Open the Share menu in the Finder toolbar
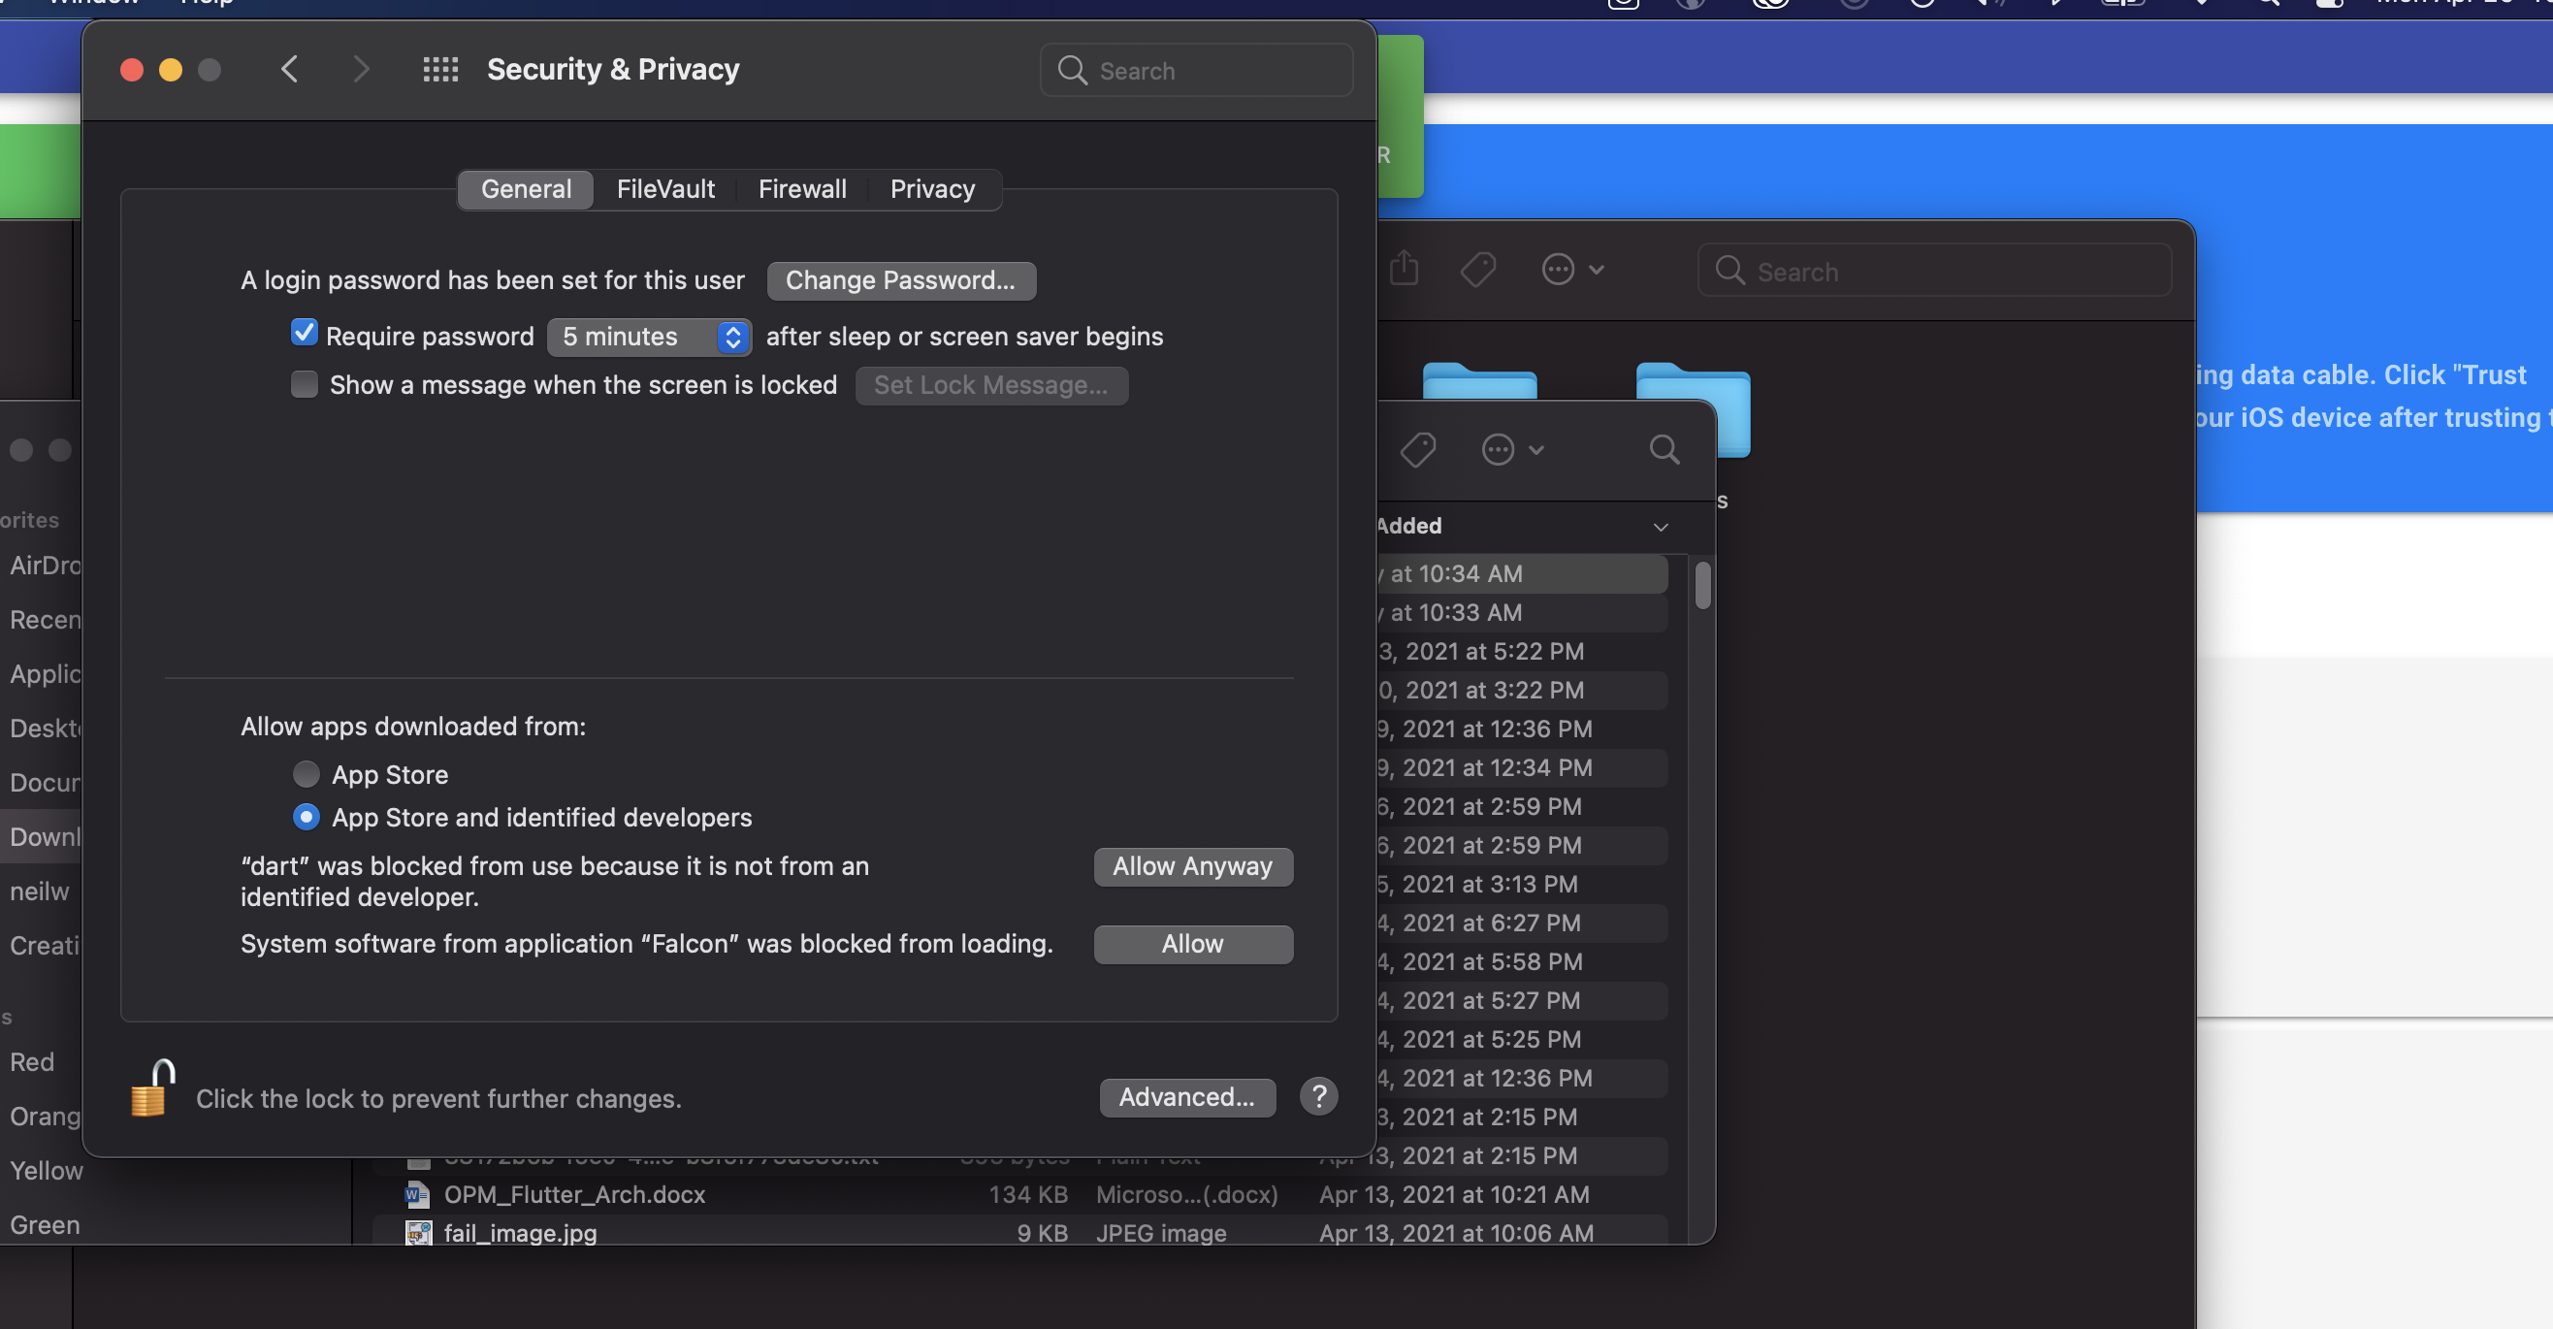 (1404, 269)
